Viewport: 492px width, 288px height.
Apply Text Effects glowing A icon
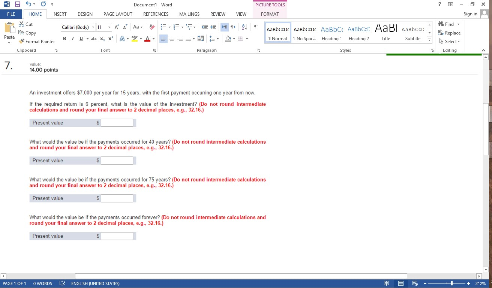122,39
